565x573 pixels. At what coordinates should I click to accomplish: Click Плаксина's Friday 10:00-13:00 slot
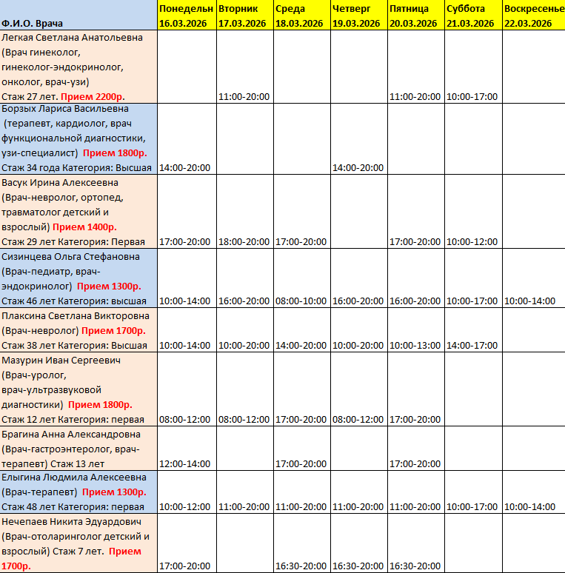point(415,346)
